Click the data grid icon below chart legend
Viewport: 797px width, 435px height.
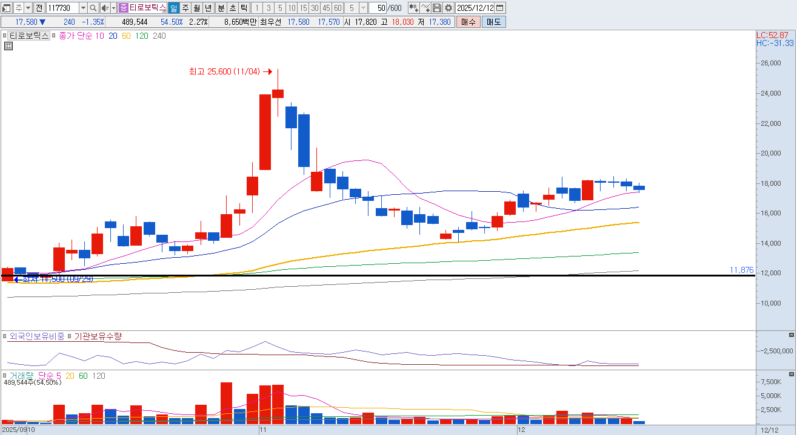pos(8,46)
